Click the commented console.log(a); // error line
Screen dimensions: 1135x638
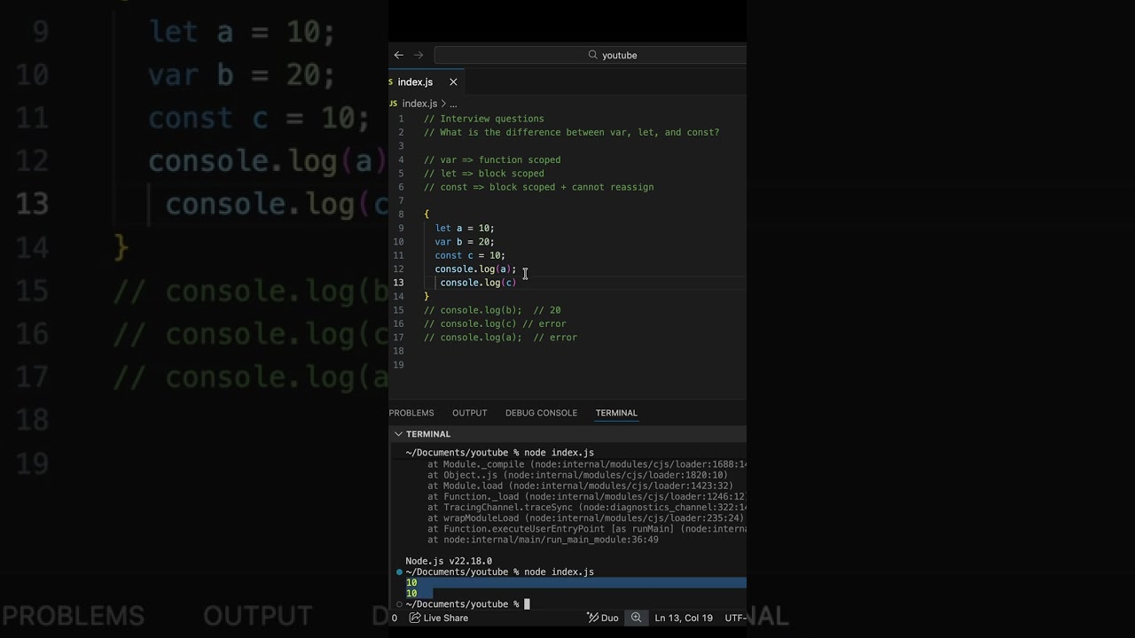(500, 338)
